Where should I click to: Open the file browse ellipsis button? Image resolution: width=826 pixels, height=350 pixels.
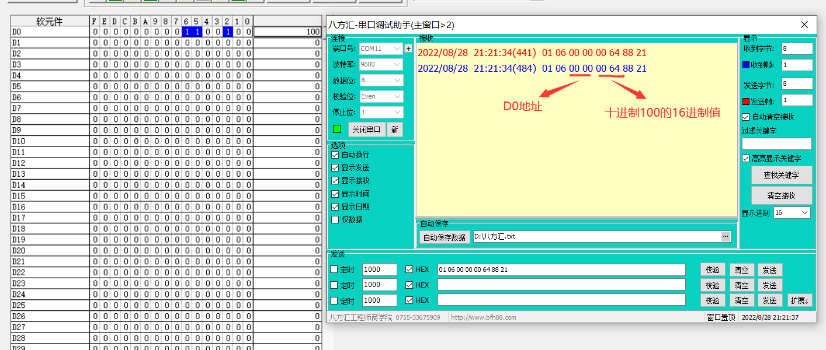click(726, 236)
